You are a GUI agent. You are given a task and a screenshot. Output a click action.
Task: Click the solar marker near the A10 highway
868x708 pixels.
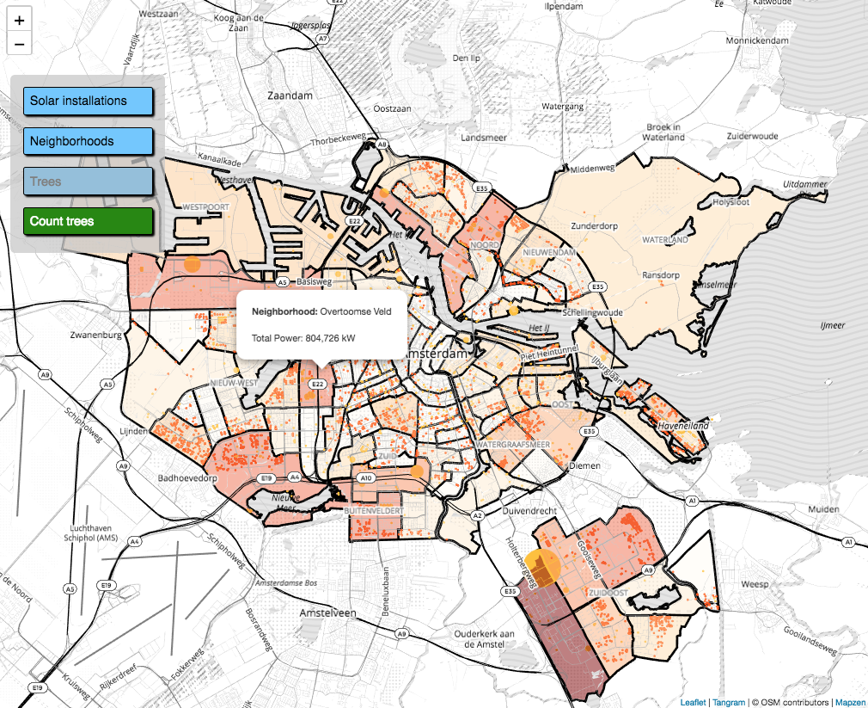416,472
